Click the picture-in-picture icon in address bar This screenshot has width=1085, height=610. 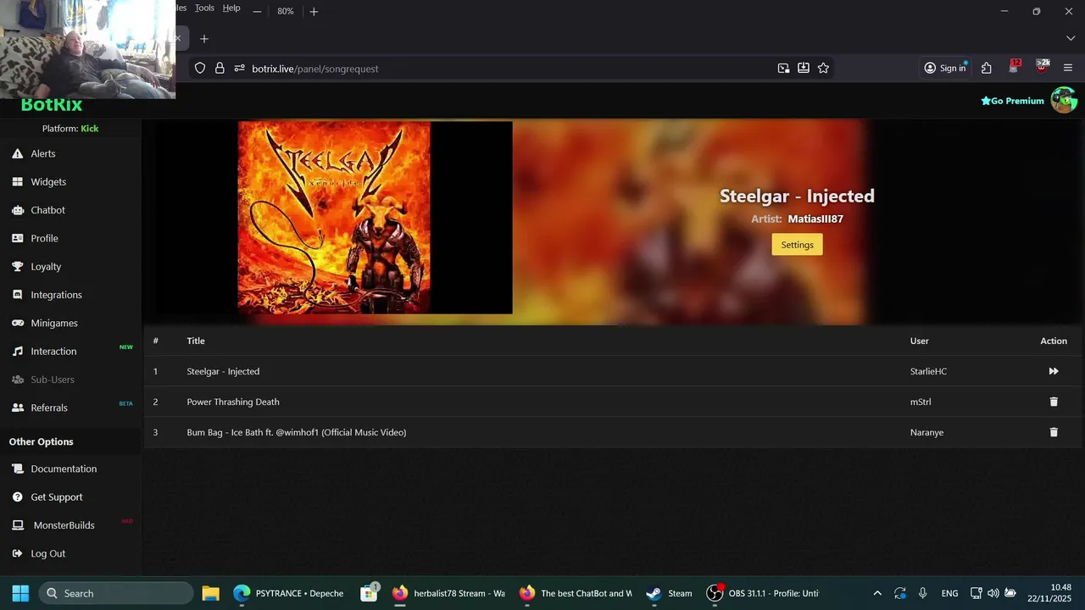point(783,69)
